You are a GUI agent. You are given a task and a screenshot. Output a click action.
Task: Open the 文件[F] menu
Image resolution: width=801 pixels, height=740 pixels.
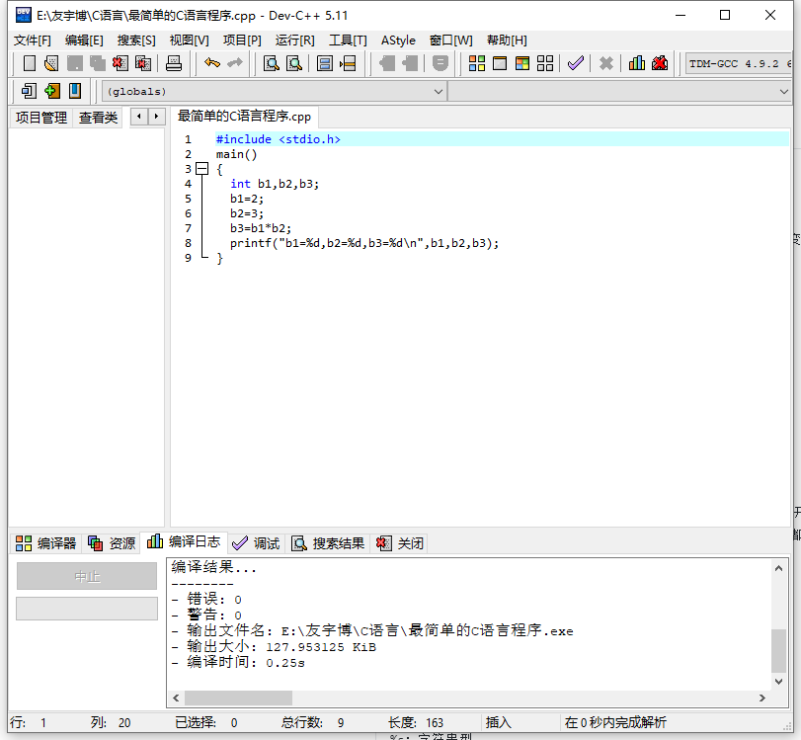click(33, 41)
